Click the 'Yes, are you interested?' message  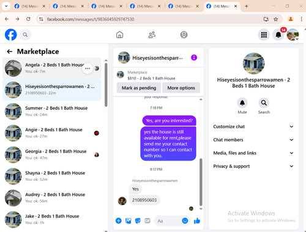(169, 121)
